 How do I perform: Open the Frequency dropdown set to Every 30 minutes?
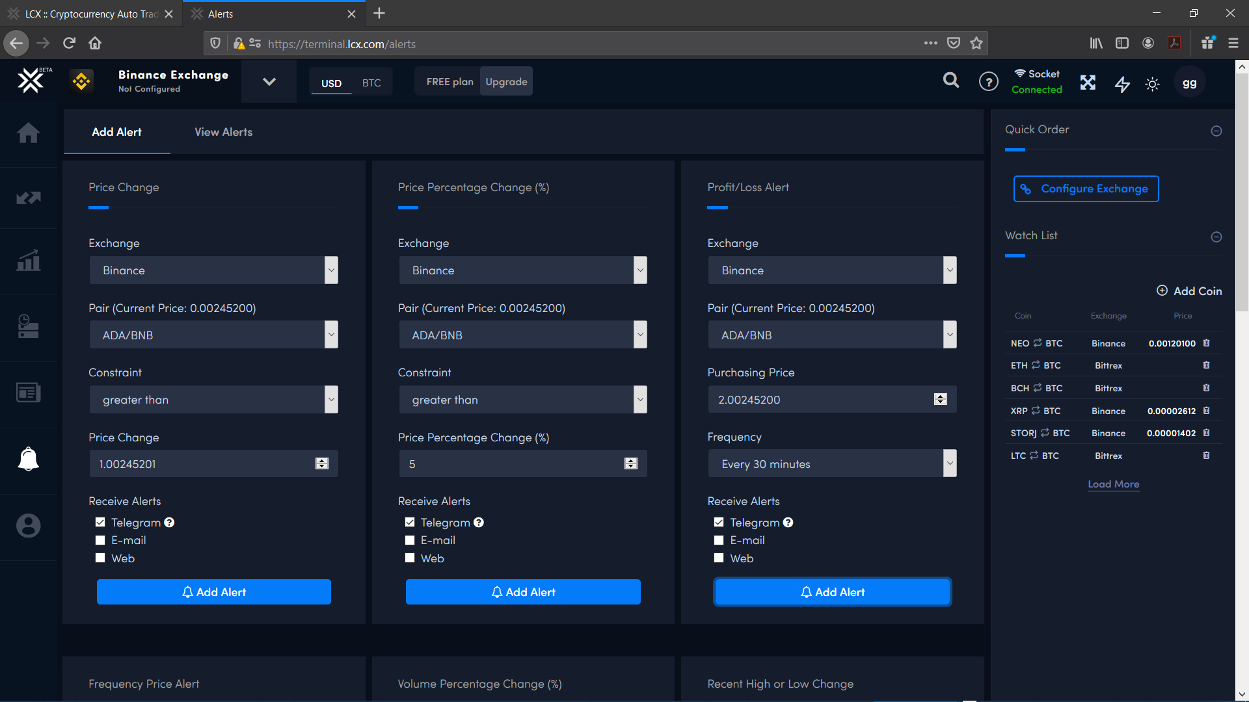pyautogui.click(x=832, y=463)
